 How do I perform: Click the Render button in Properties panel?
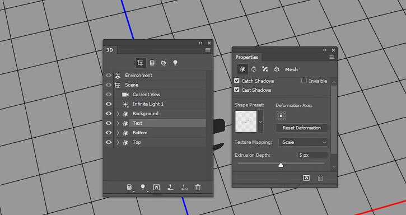[306, 178]
